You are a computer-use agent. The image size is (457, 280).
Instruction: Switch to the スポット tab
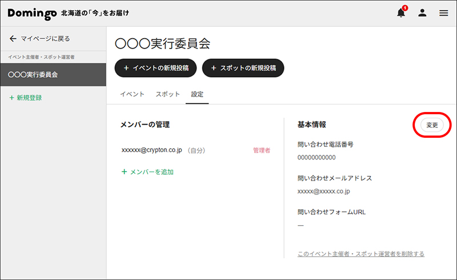point(167,94)
